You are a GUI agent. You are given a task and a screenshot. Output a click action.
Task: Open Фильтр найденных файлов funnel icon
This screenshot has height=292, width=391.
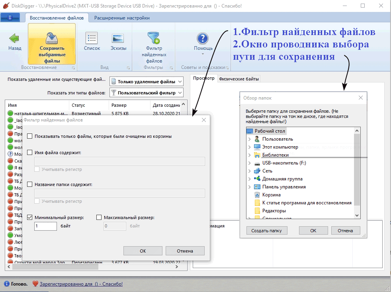point(154,38)
